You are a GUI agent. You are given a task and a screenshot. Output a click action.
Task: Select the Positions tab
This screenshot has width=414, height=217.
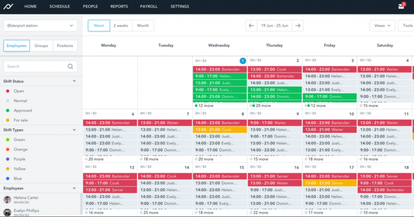(65, 46)
